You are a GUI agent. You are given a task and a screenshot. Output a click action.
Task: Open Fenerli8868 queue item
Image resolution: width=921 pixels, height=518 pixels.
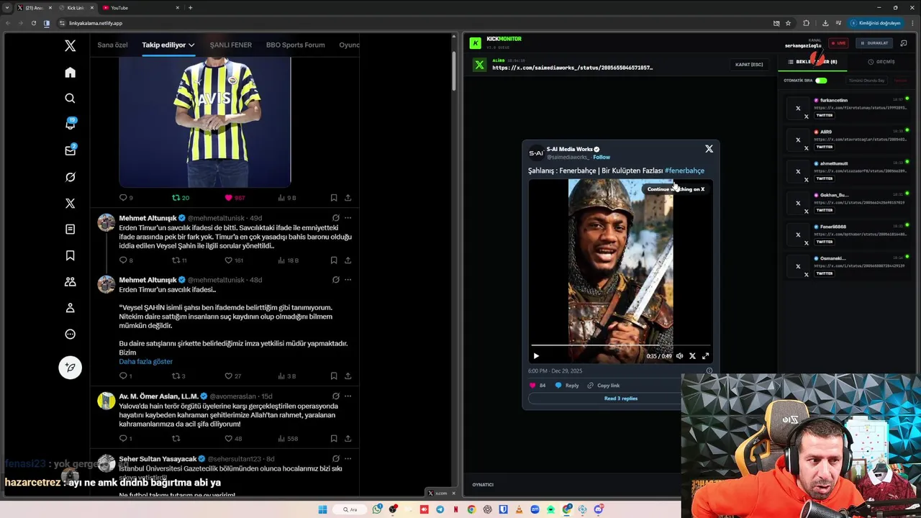pyautogui.click(x=848, y=235)
